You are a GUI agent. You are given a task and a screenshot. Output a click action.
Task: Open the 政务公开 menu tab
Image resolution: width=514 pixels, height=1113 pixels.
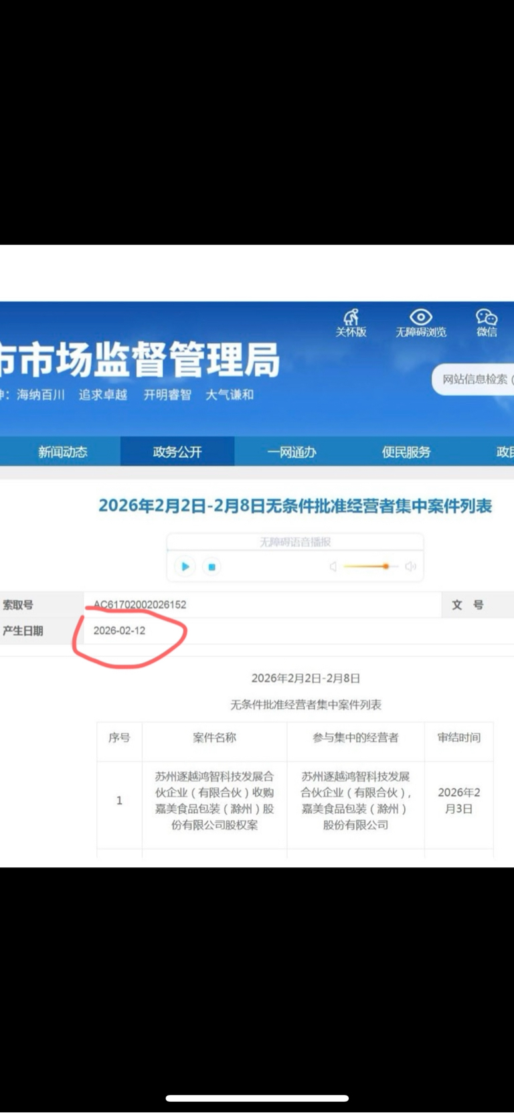pos(177,452)
